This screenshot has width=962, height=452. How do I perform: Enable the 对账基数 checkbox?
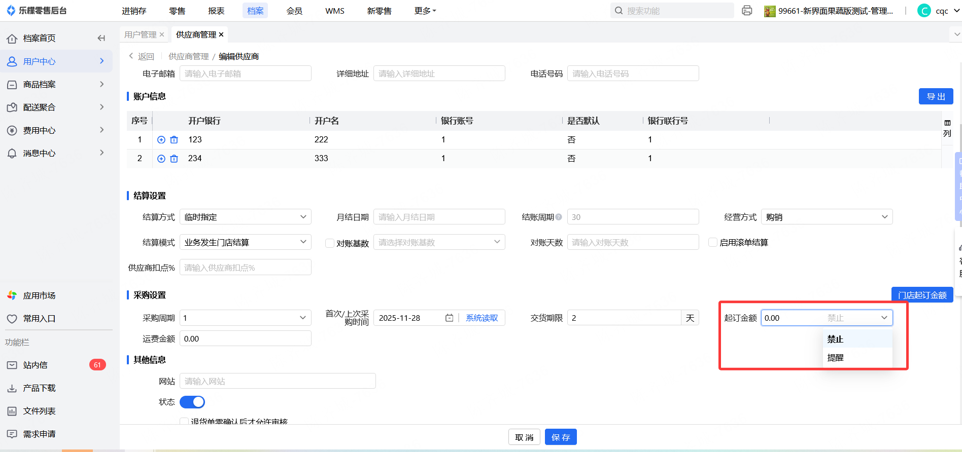tap(330, 243)
